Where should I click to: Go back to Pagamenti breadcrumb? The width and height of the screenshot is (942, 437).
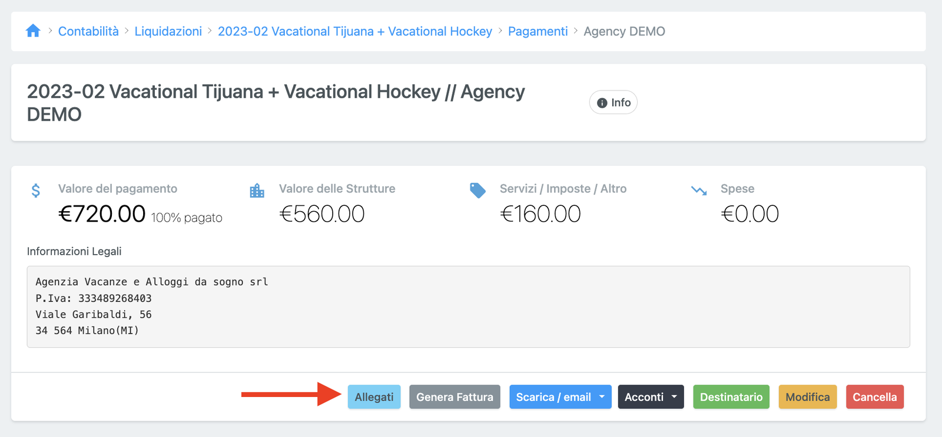(538, 31)
